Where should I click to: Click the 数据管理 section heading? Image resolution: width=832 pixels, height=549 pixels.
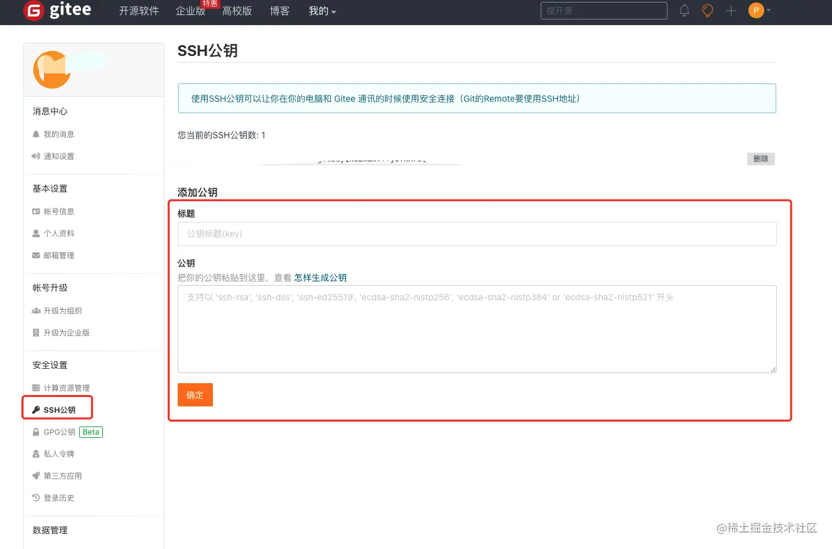[x=50, y=530]
